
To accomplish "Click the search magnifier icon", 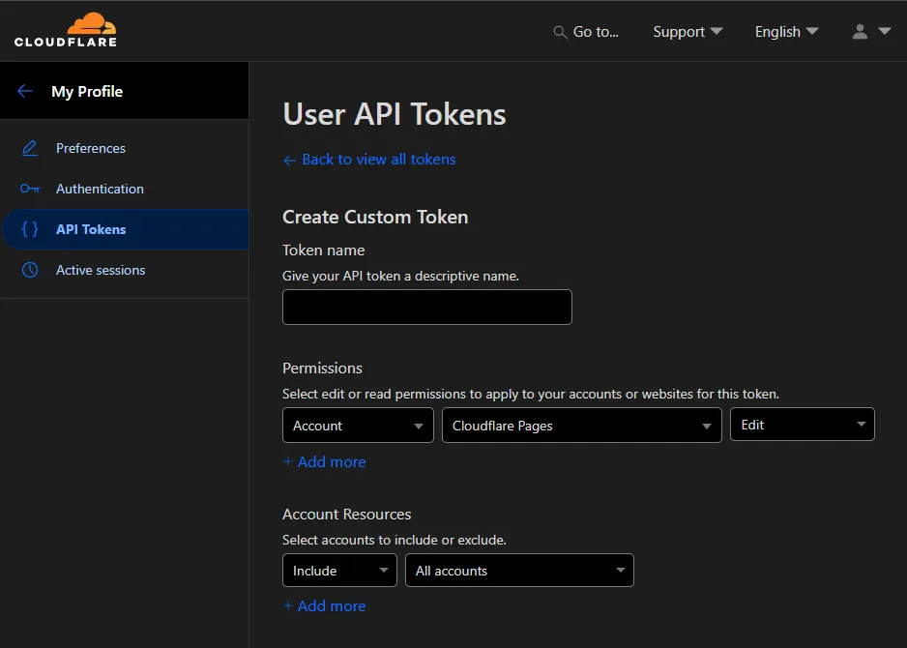I will 560,32.
